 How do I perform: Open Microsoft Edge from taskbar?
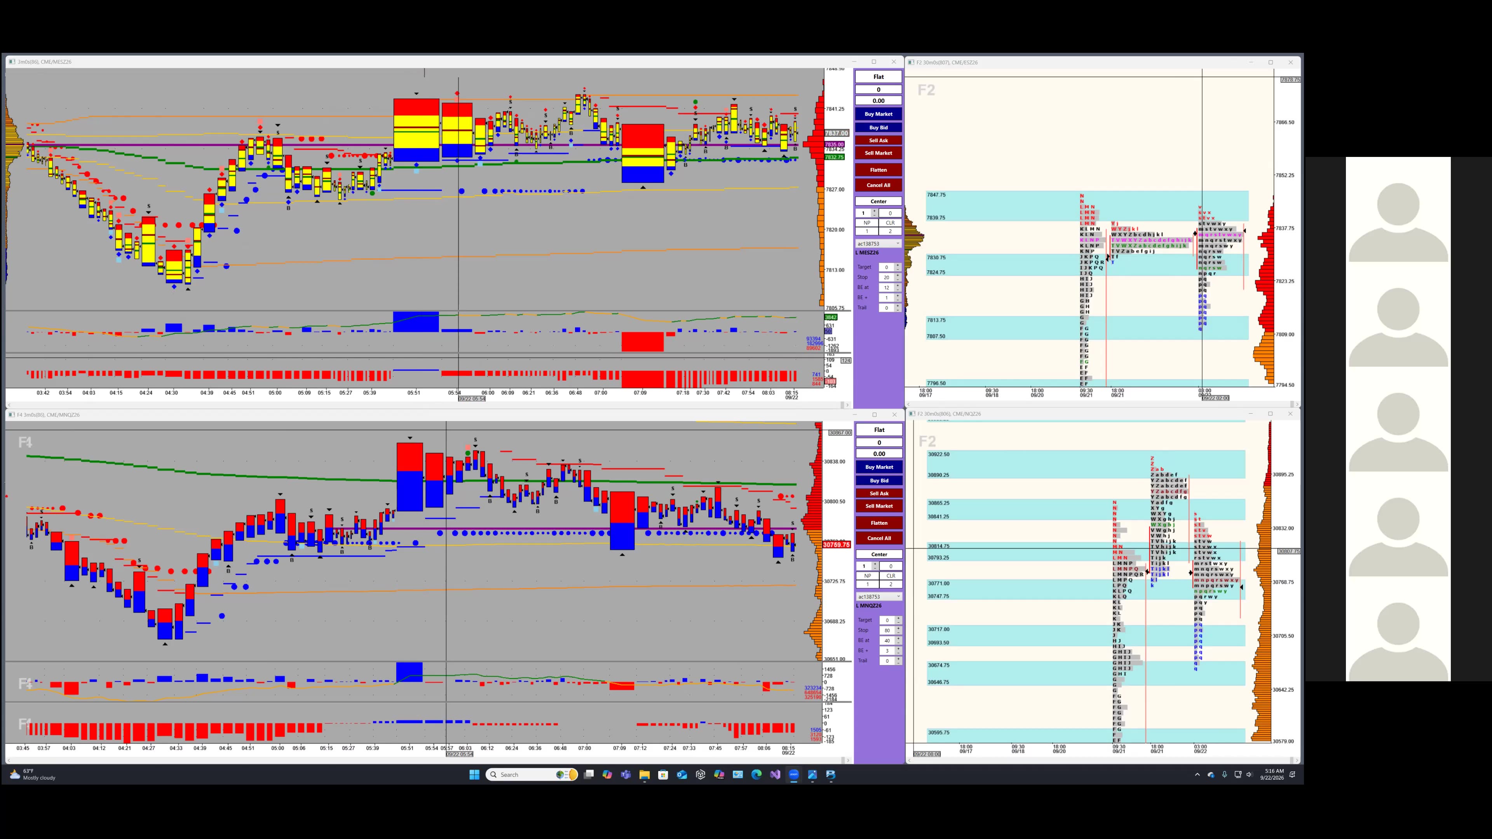pyautogui.click(x=756, y=775)
